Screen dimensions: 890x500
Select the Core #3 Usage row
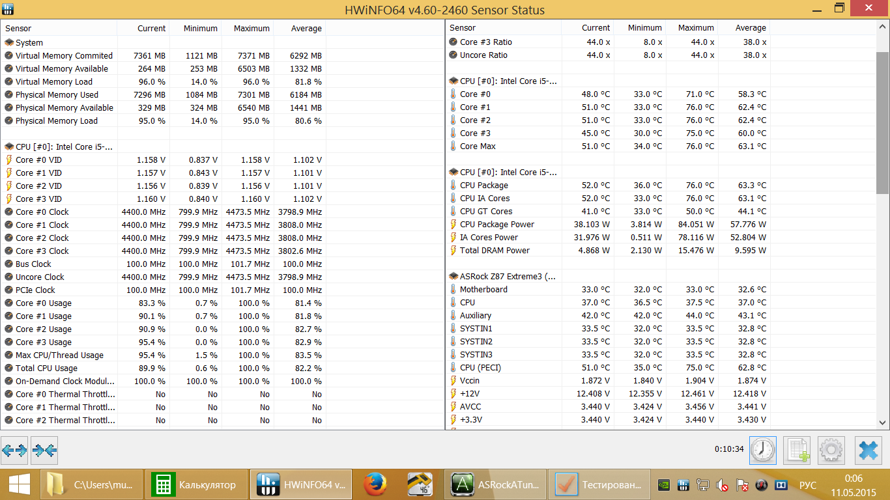tap(164, 342)
